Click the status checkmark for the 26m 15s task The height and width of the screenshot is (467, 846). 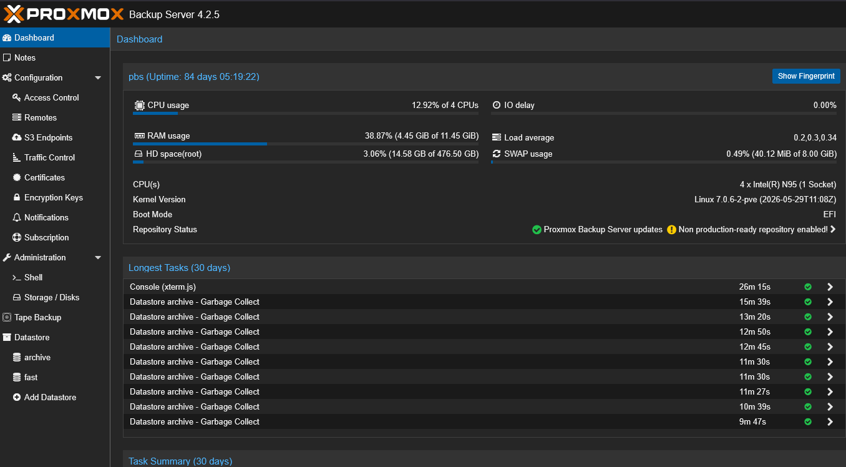pyautogui.click(x=808, y=287)
